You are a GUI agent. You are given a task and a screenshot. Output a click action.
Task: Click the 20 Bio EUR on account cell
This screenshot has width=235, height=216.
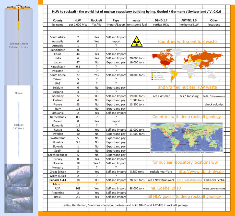coord(214,96)
